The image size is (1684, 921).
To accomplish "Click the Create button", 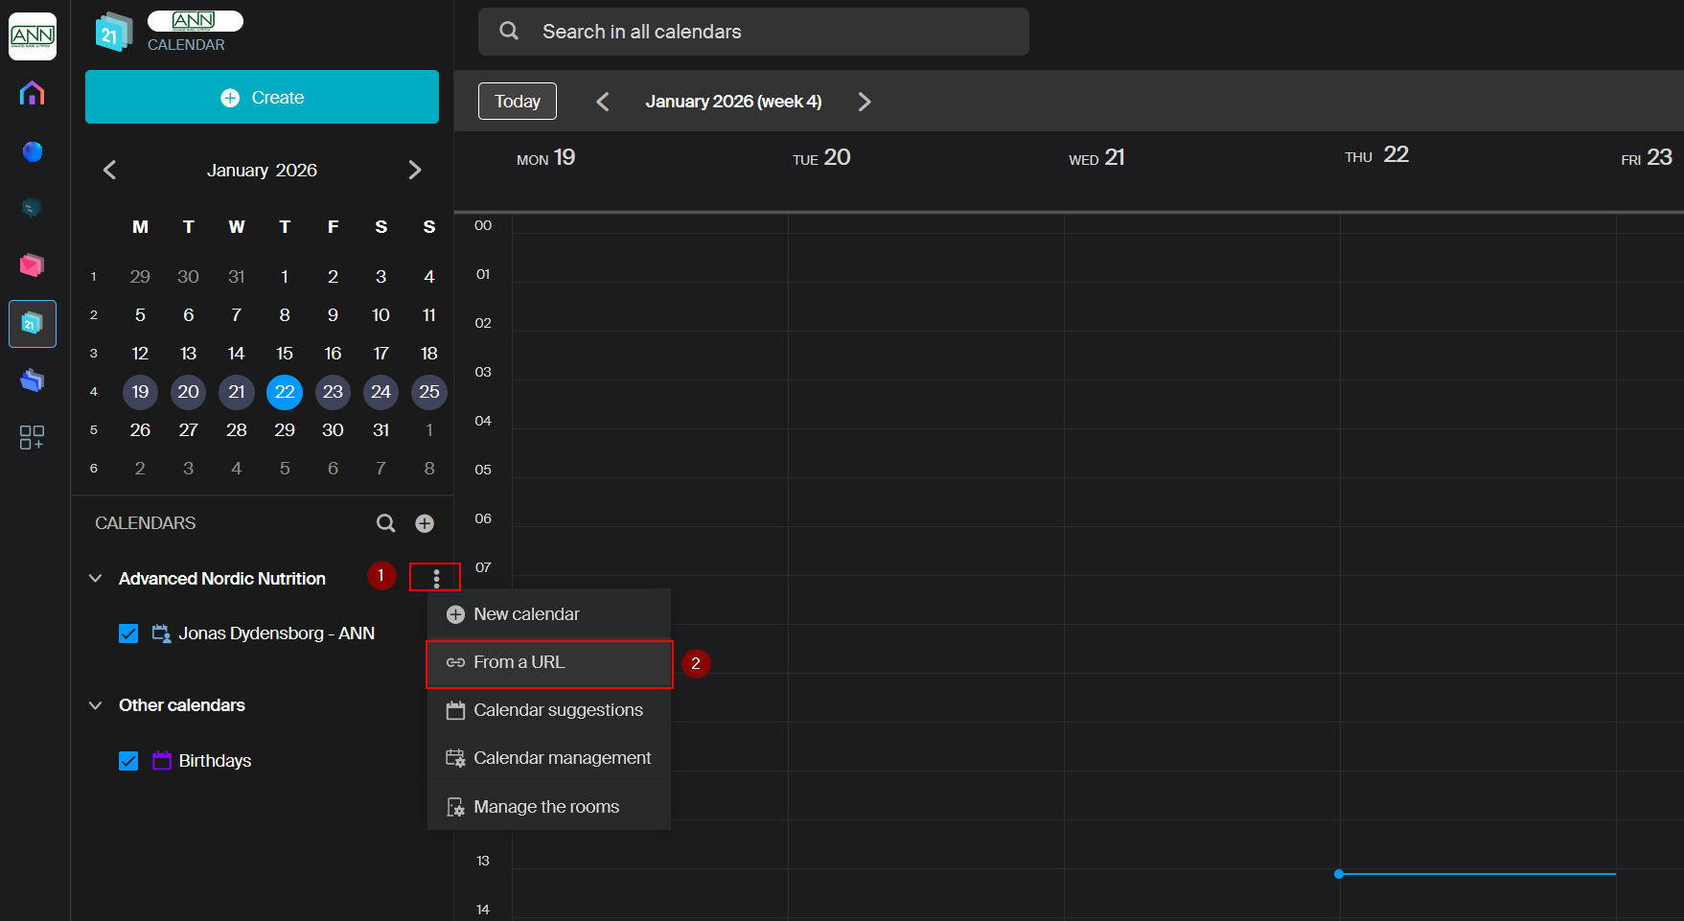I will coord(262,98).
